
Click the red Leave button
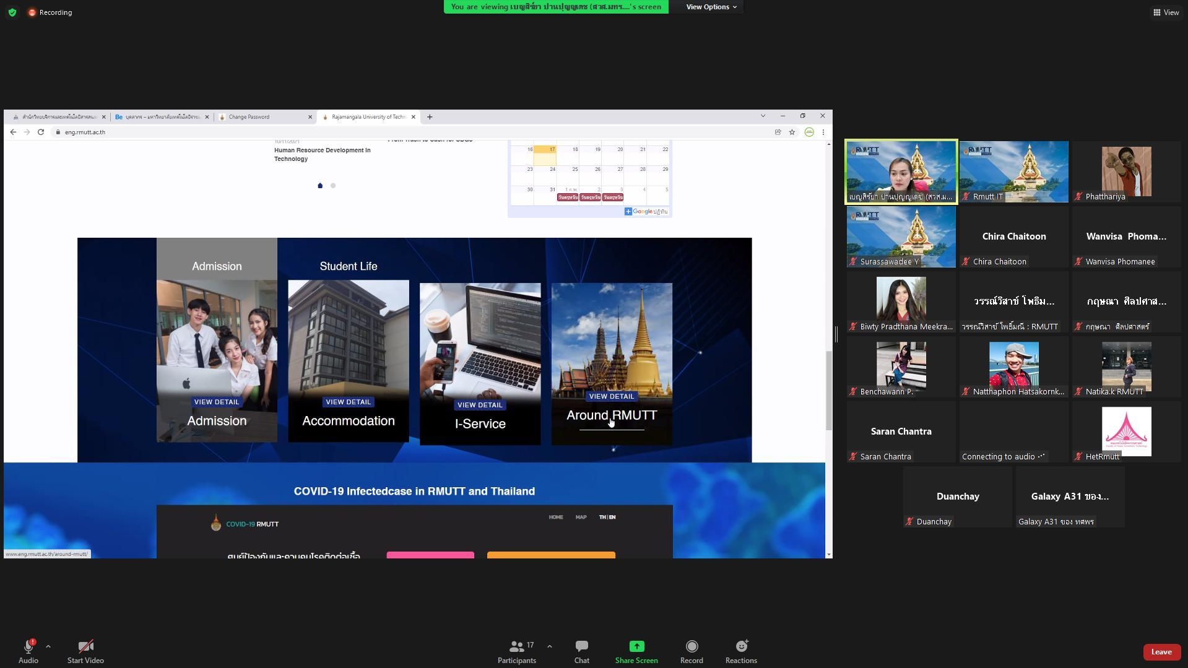pos(1161,652)
